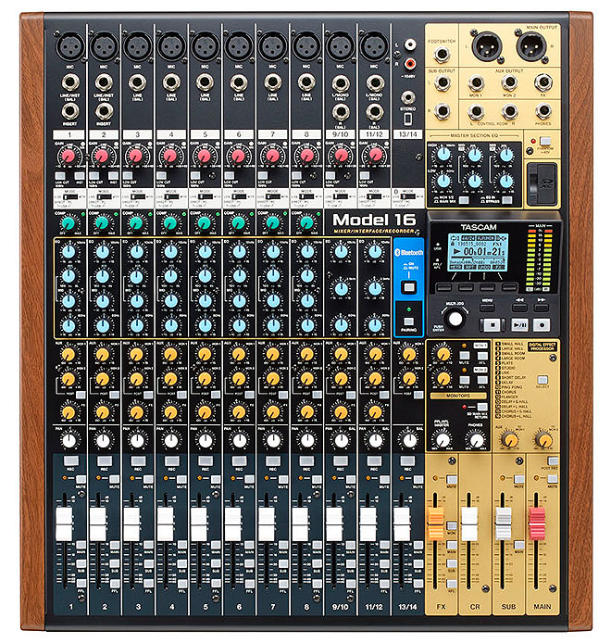Click the PHONES level knob
The width and height of the screenshot is (611, 643).
click(x=477, y=441)
